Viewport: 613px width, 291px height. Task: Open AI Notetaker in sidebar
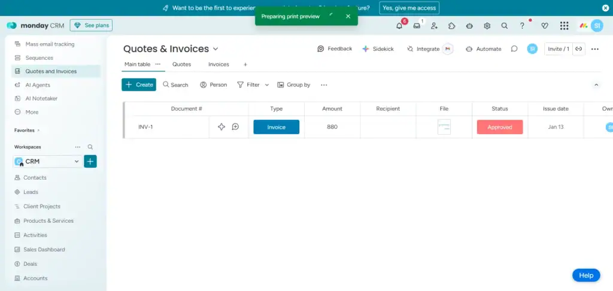coord(41,99)
